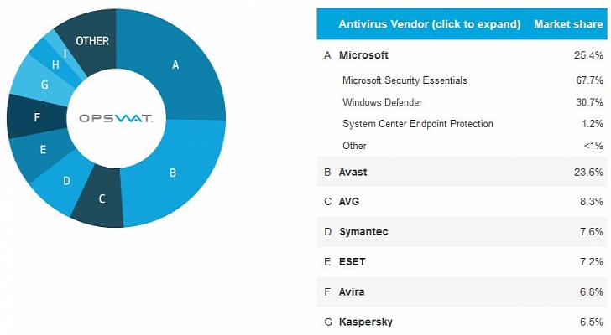Expand the ESET row in the table
The image size is (611, 335).
462,261
